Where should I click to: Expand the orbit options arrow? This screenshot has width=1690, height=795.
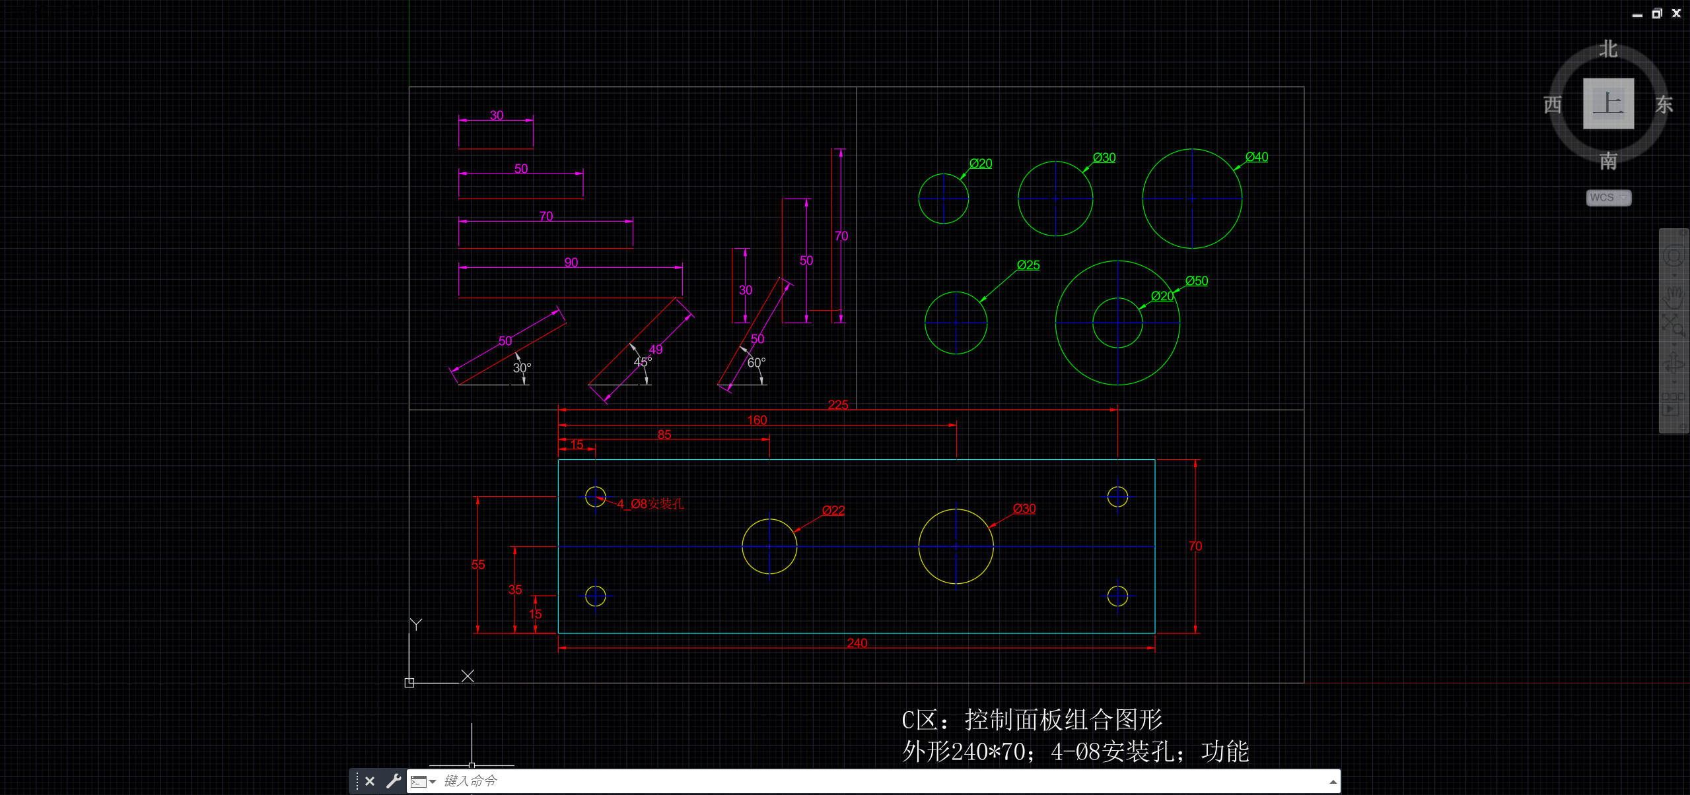1673,381
